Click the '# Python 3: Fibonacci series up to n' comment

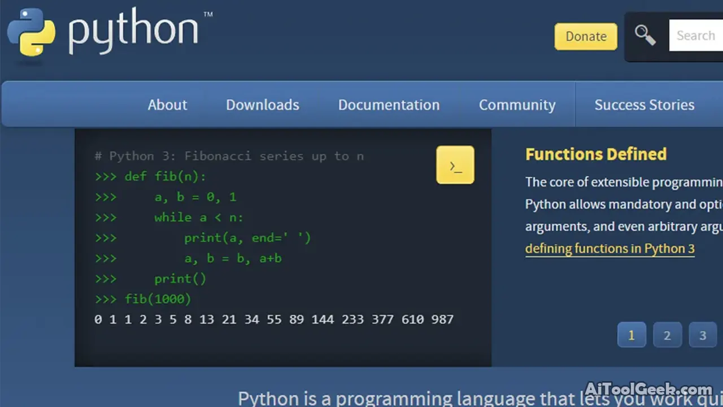point(229,156)
